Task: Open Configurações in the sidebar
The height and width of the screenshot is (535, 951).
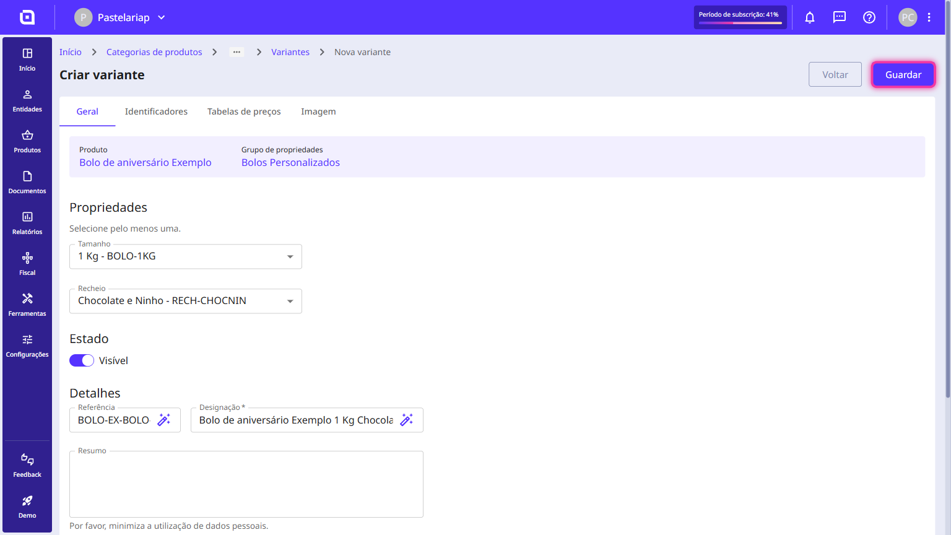Action: tap(27, 346)
